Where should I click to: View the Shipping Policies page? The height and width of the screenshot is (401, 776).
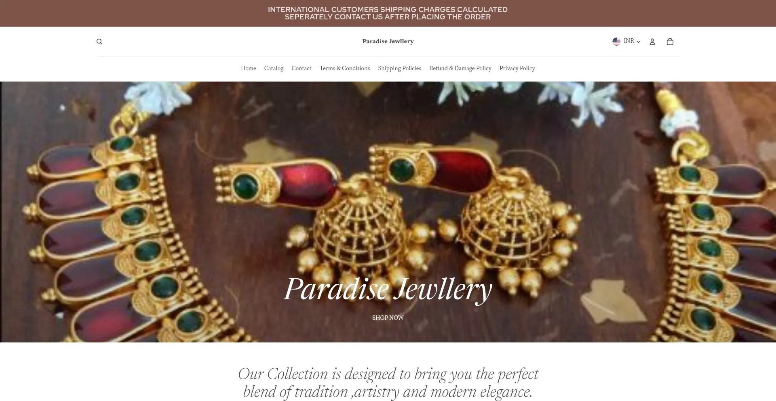[399, 68]
